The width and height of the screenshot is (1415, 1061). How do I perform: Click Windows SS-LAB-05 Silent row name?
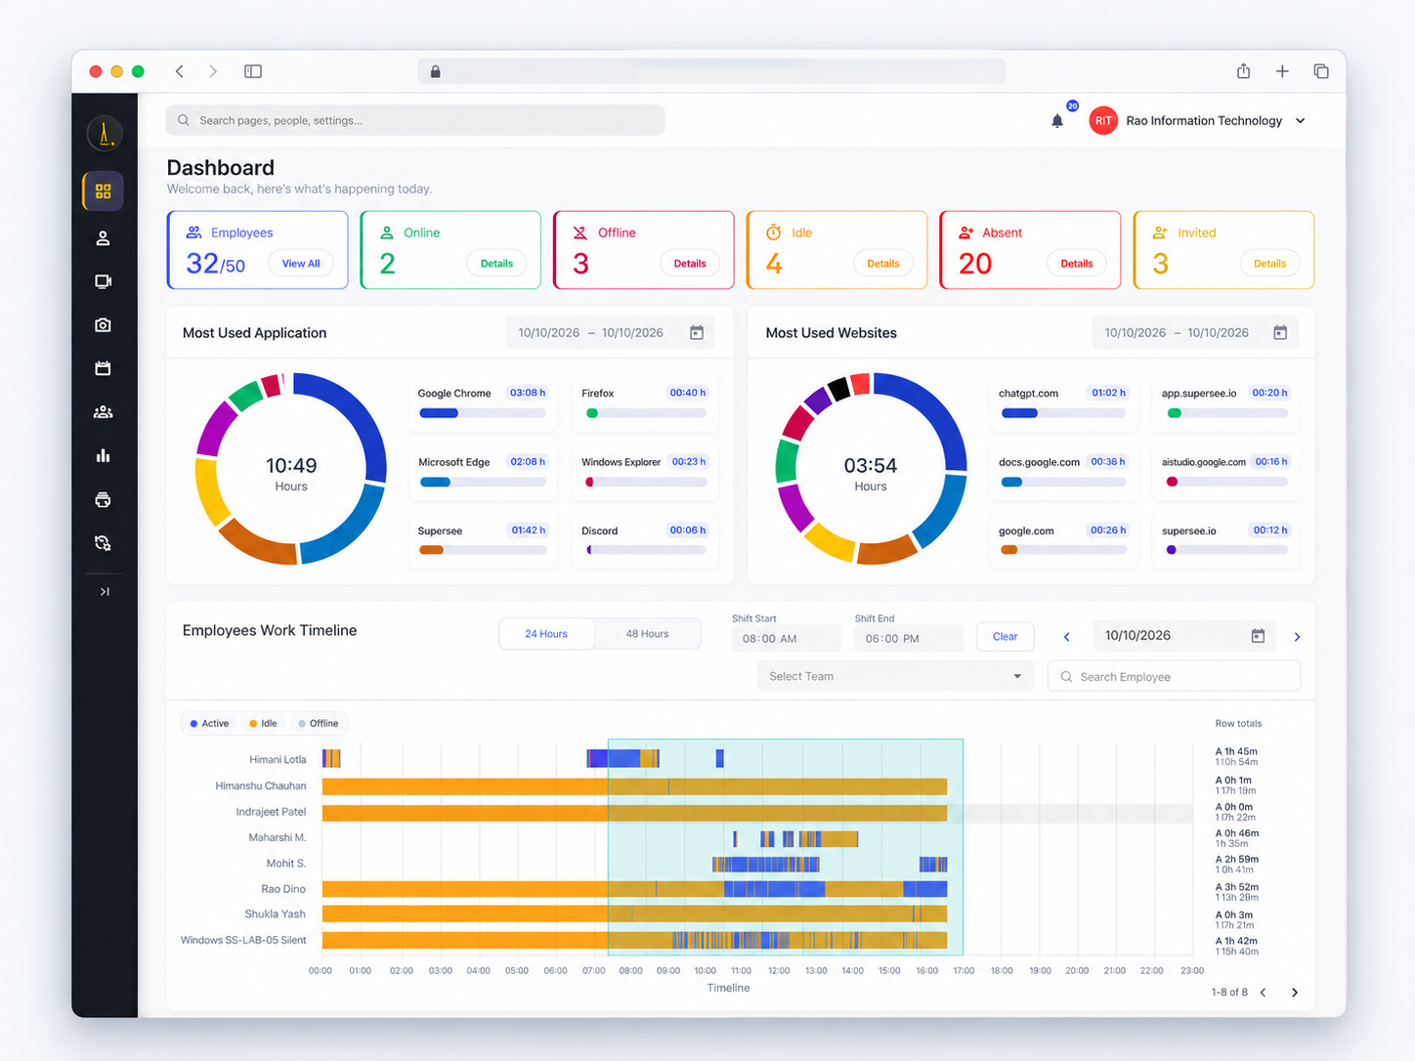(243, 940)
